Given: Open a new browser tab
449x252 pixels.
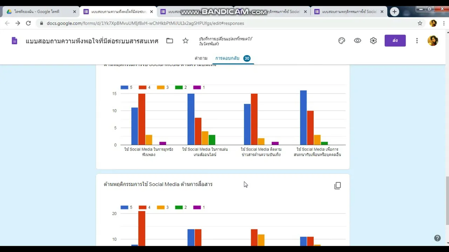Looking at the screenshot, I should 394,12.
